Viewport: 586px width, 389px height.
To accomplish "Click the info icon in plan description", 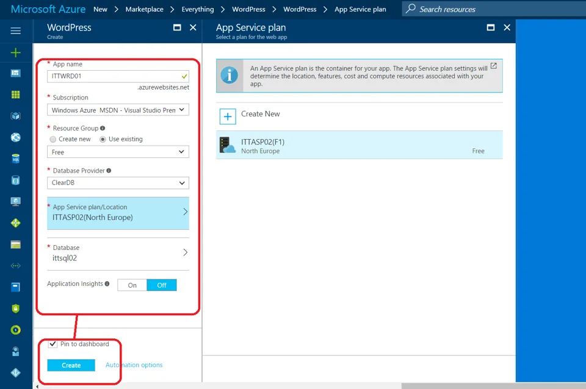I will pyautogui.click(x=229, y=76).
